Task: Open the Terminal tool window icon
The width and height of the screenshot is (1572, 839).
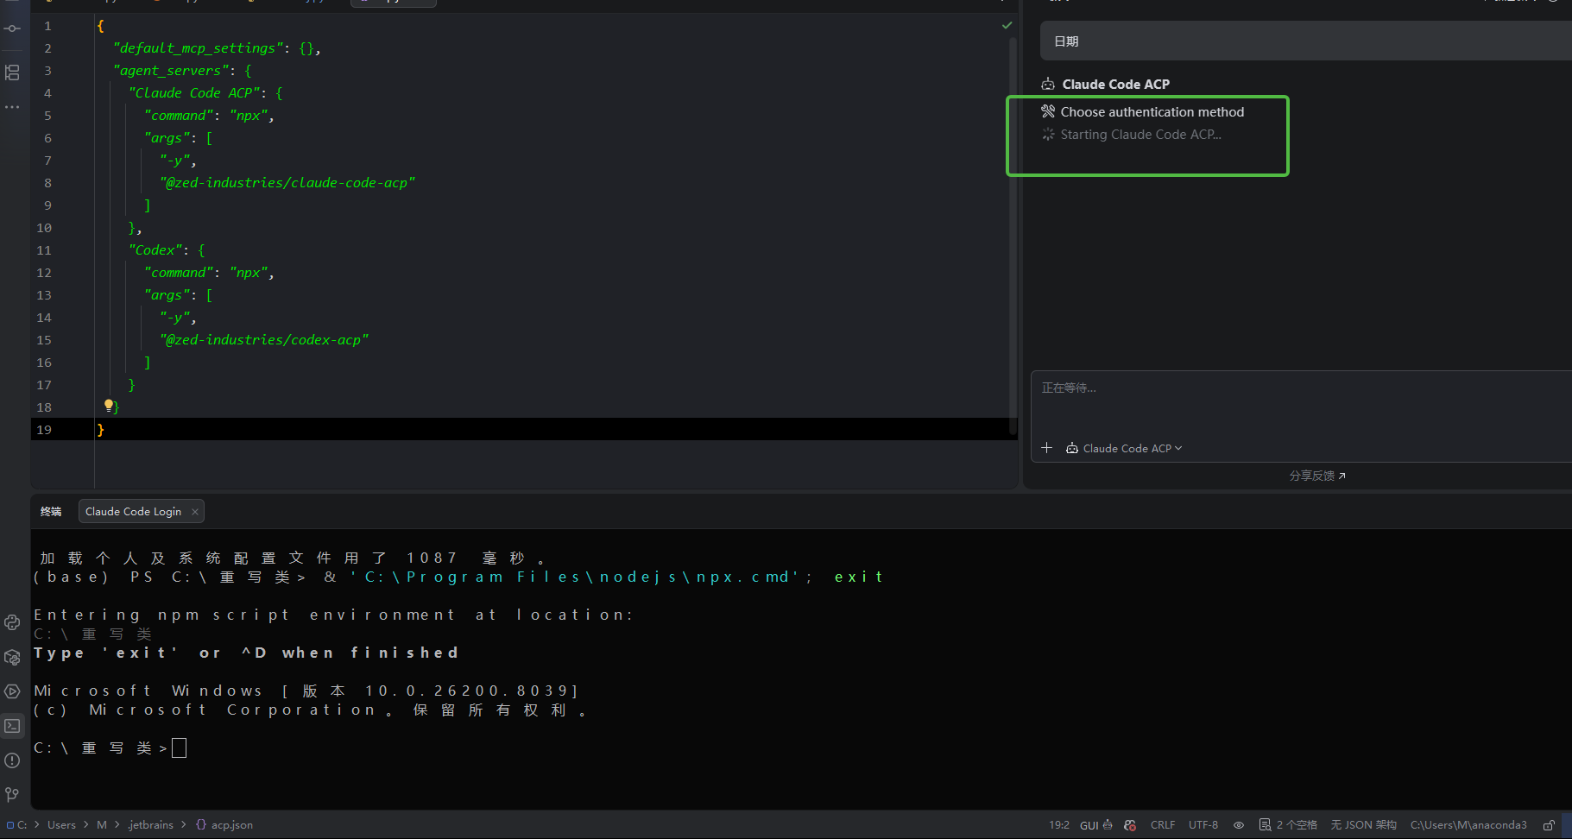Action: [x=12, y=726]
